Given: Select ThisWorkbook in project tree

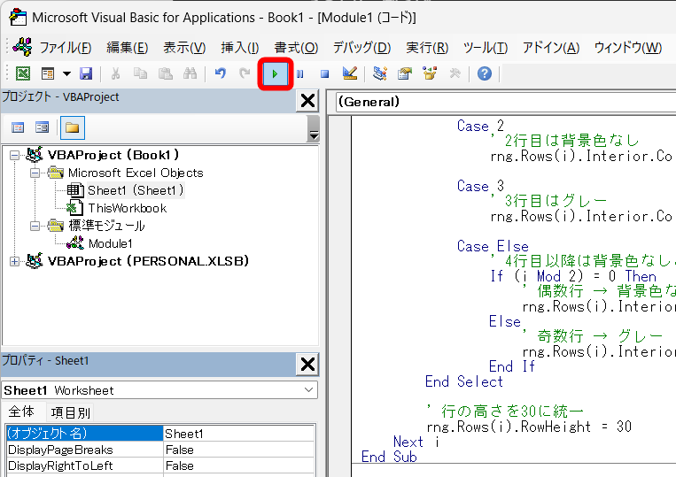Looking at the screenshot, I should pos(128,208).
